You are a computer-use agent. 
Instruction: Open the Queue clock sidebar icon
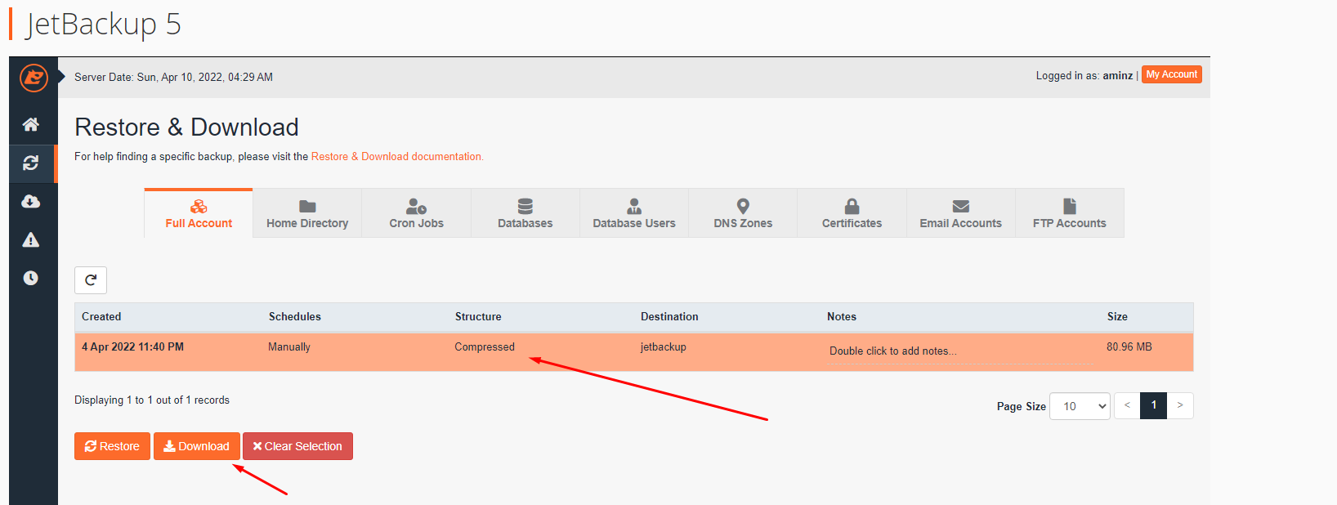click(31, 278)
